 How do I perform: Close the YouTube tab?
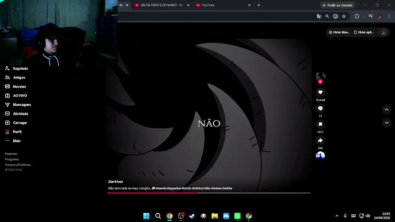249,5
